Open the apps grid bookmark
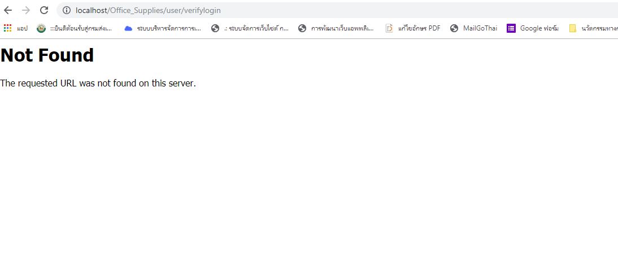Viewport: 618px width, 261px height. [x=16, y=28]
